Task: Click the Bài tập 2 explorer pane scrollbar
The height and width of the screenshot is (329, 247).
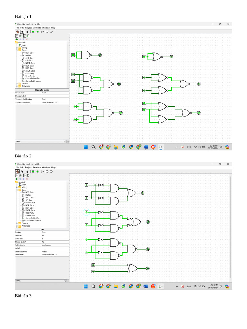Action: coord(68,201)
